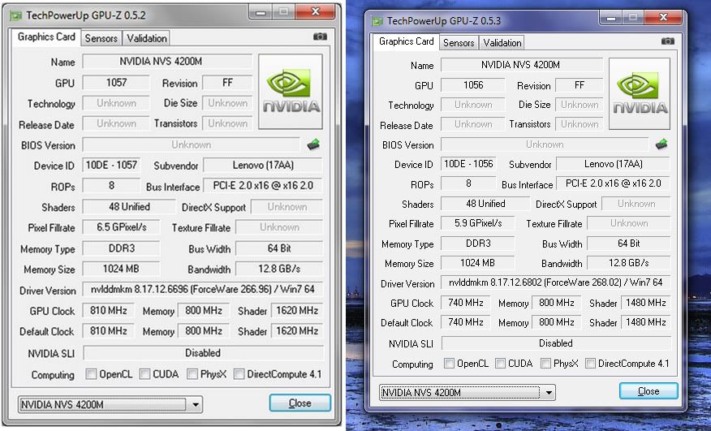The width and height of the screenshot is (711, 431).
Task: Switch to Sensors tab in GPU-Z 0.5.2
Action: [101, 38]
